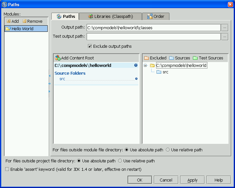235x188 pixels.
Task: Click Add module button
Action: pyautogui.click(x=13, y=21)
